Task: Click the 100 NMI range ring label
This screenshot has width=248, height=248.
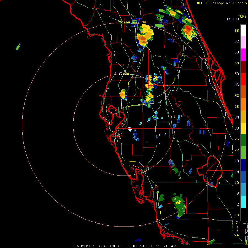Action: click(x=124, y=22)
